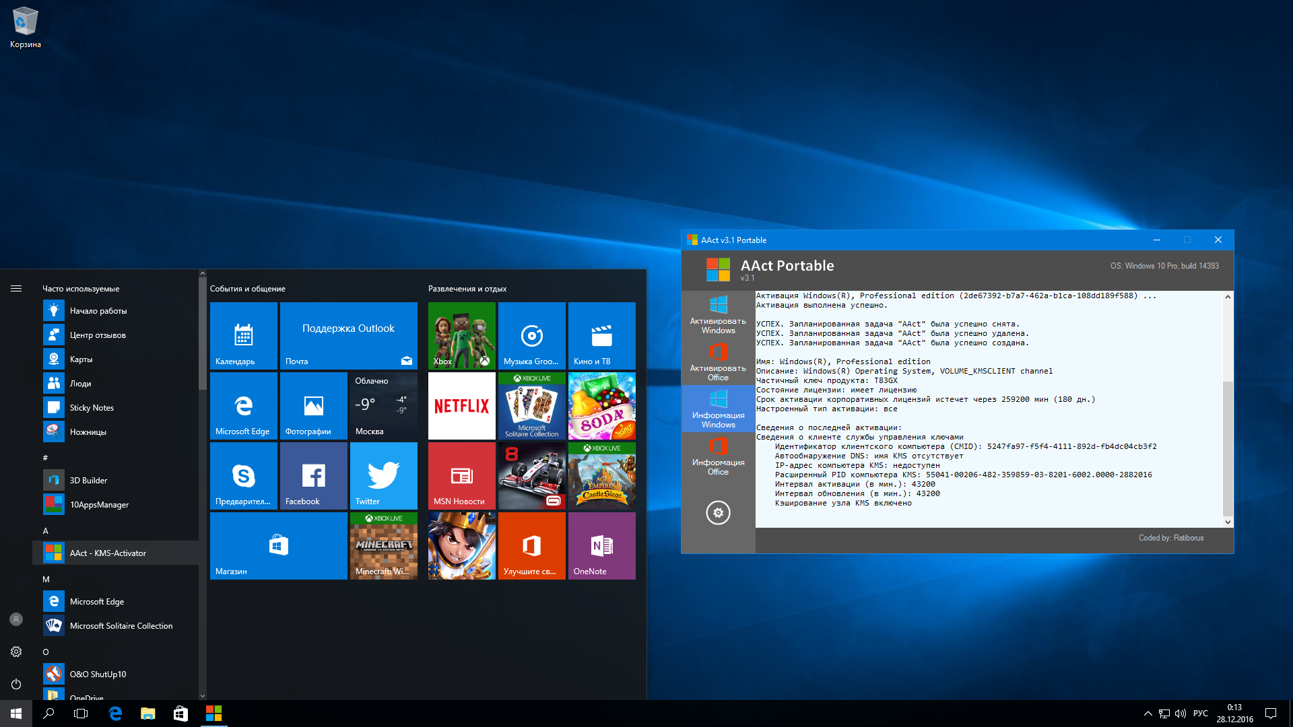Open Microsoft Edge in app list
This screenshot has width=1293, height=727.
115,602
